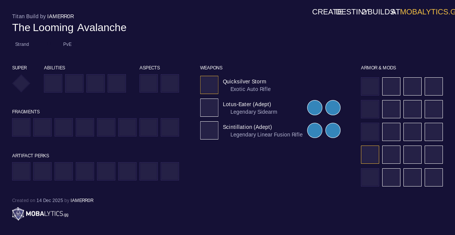This screenshot has width=455, height=235.
Task: Click the first Abilities slot
Action: coord(53,83)
